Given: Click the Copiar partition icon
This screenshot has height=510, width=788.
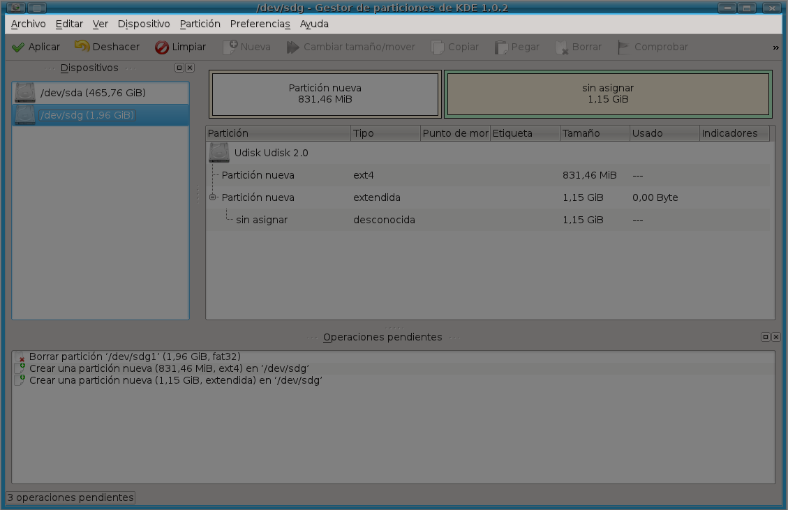Looking at the screenshot, I should click(455, 46).
